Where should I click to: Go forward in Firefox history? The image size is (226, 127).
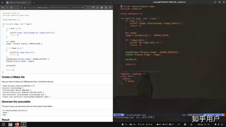pos(7,8)
